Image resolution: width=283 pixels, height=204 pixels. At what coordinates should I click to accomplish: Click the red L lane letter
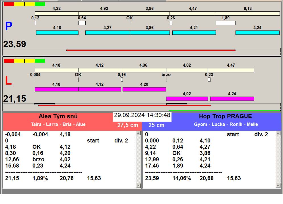tap(9, 81)
